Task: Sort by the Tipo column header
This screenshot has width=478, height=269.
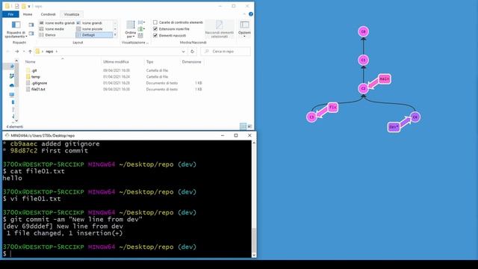Action: pos(149,62)
